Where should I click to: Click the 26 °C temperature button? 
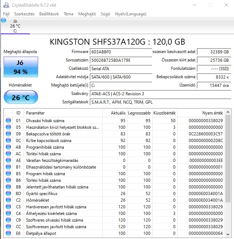21,97
